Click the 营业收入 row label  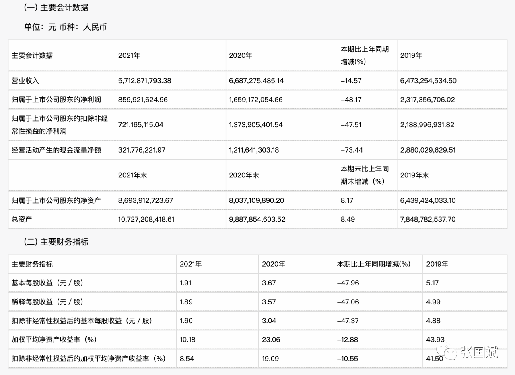(x=25, y=80)
